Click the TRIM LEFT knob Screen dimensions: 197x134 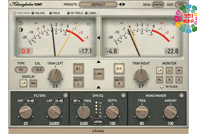pyautogui.click(x=55, y=75)
